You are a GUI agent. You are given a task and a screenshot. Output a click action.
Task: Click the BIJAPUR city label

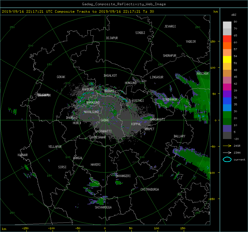[112, 38]
